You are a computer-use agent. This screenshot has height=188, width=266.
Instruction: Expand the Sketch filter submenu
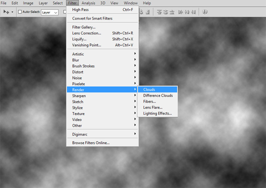[102, 102]
